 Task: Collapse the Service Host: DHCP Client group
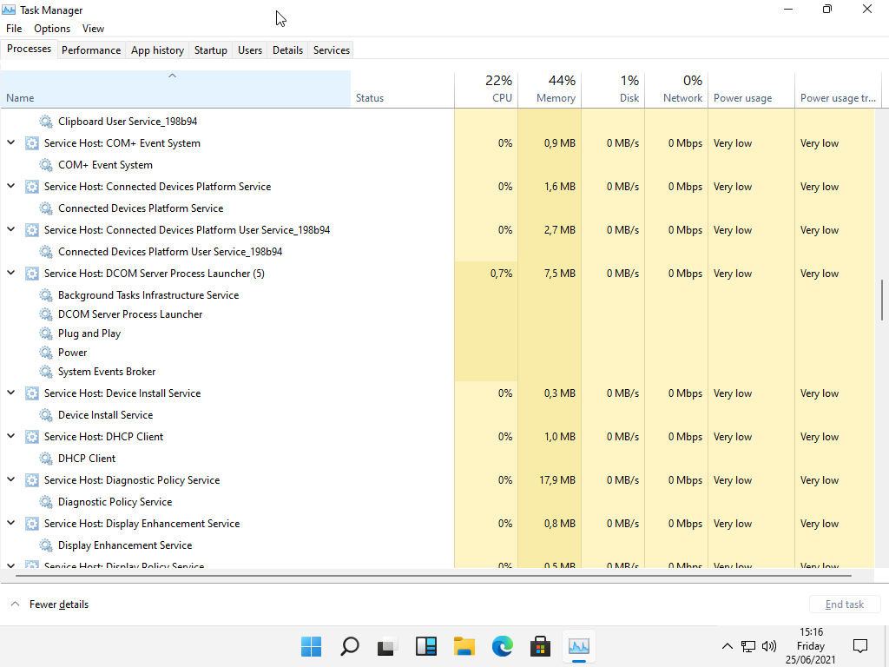coord(11,436)
